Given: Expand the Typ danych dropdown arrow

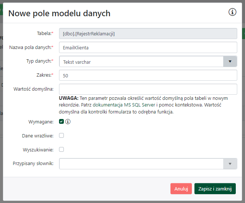Looking at the screenshot, I should coord(230,62).
